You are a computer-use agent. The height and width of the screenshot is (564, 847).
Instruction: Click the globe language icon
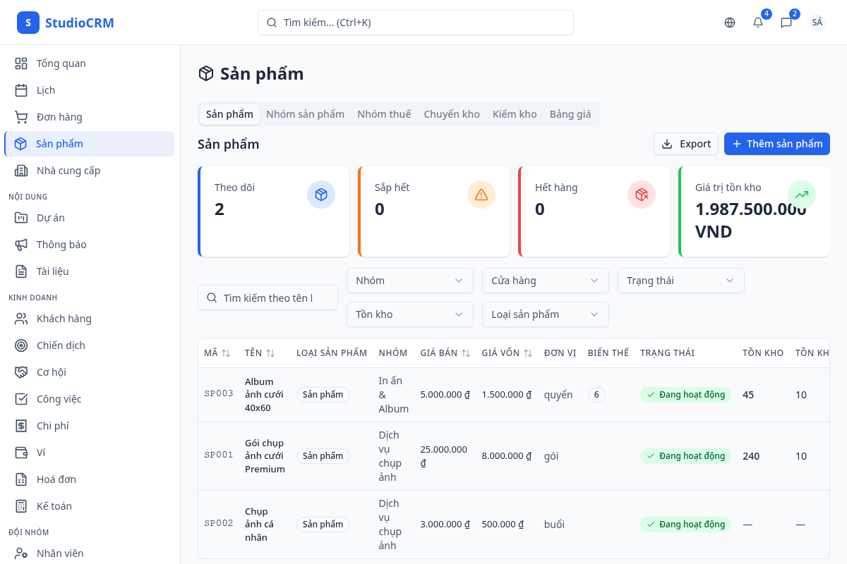click(730, 23)
